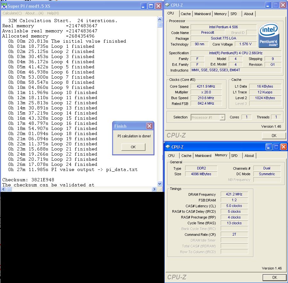Click the bottom CPU-Z window title icon
288x283 pixels.
168,147
